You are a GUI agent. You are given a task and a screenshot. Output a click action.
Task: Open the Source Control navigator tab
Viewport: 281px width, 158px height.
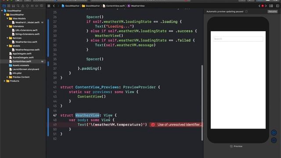(x=9, y=6)
